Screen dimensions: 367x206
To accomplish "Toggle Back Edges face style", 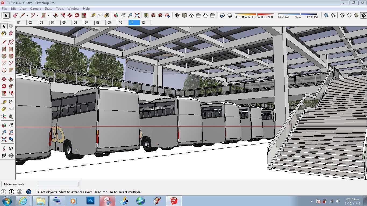I will (x=333, y=15).
